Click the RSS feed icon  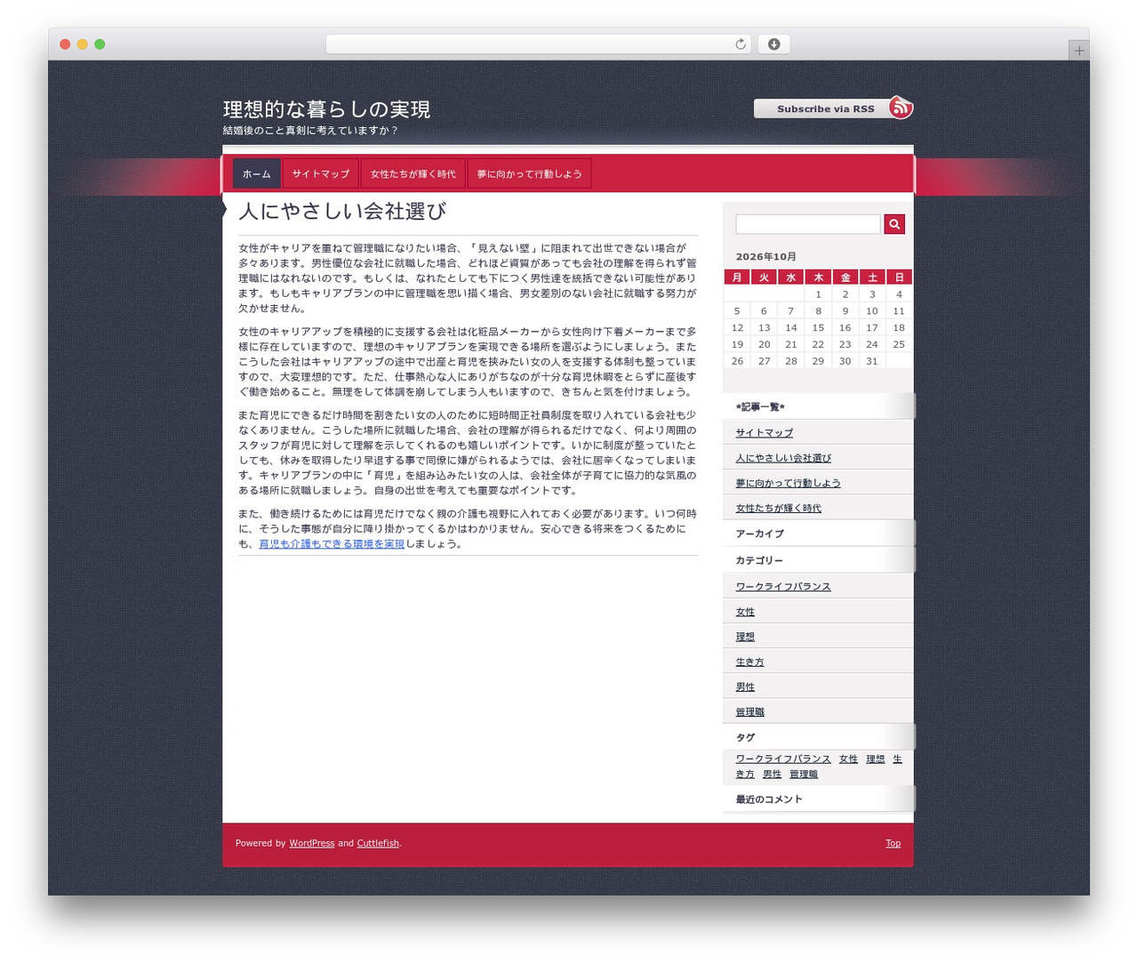tap(901, 108)
